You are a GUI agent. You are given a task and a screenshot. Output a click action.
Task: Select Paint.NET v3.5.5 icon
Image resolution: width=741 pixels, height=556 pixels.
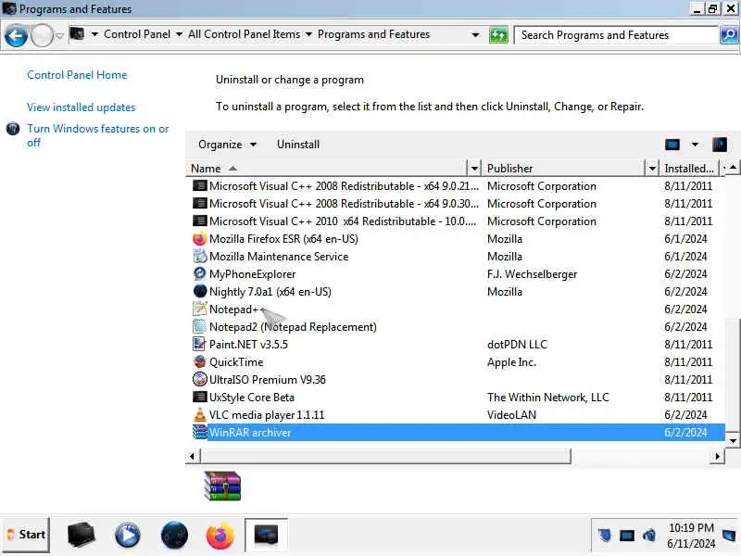(200, 344)
